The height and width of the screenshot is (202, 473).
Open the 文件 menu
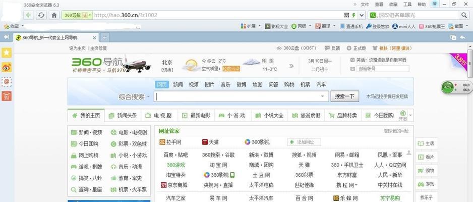click(365, 4)
